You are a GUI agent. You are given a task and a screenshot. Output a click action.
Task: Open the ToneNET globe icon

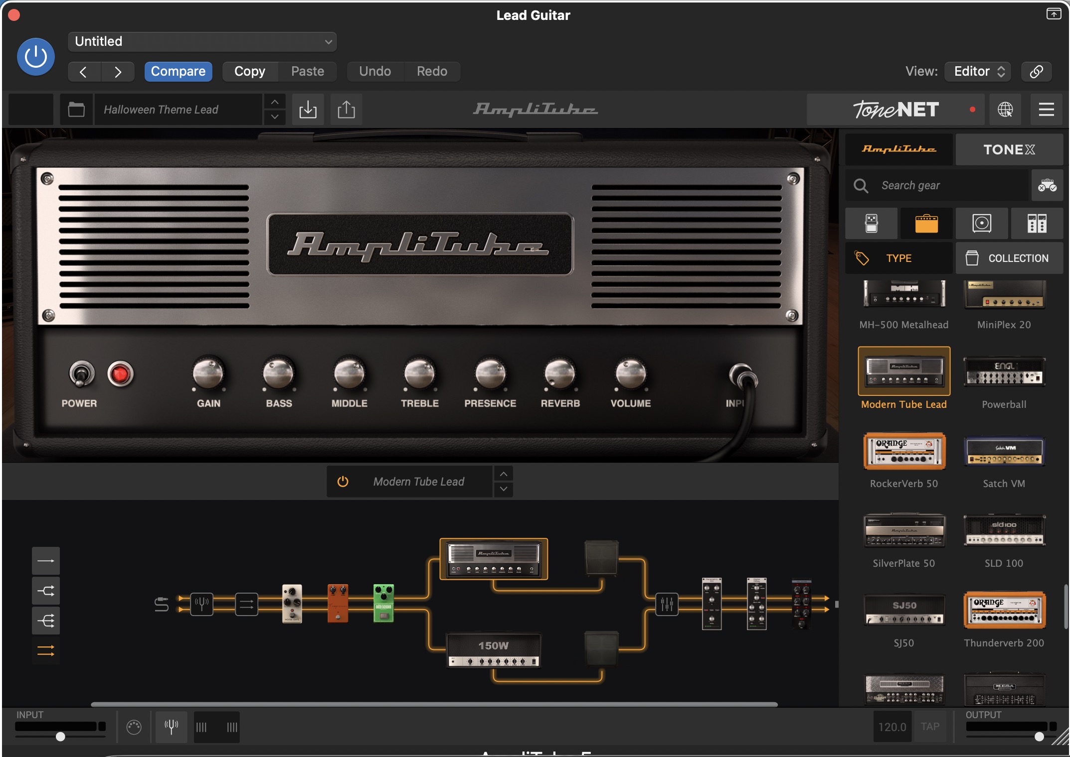[1005, 109]
